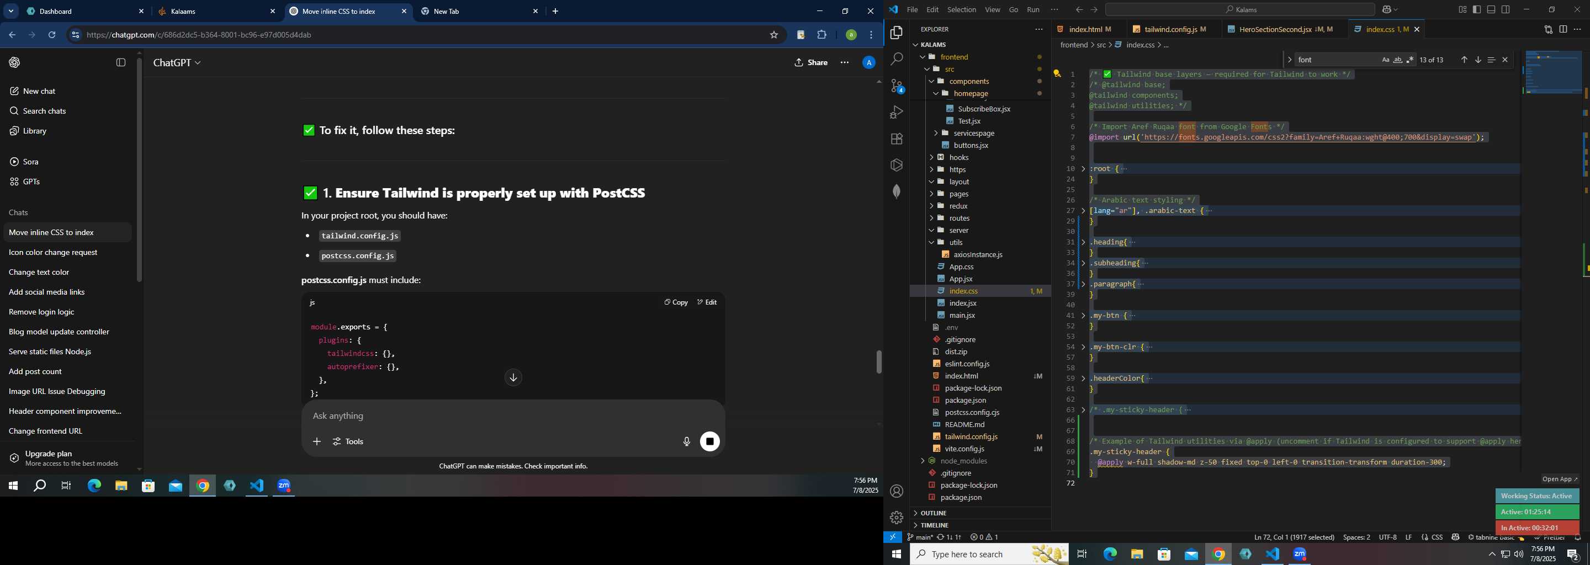
Task: Close the find widget in editor
Action: point(1505,60)
